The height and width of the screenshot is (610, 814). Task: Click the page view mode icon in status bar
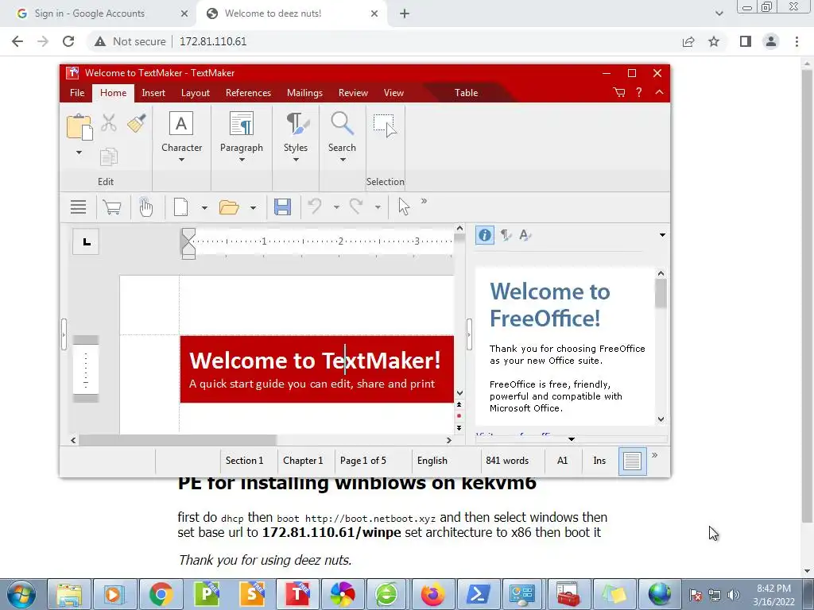coord(632,461)
